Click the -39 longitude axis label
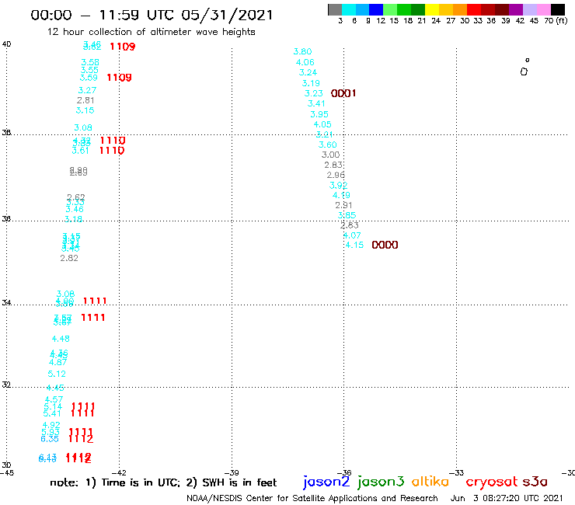Viewport: 575px width, 505px height. click(232, 473)
